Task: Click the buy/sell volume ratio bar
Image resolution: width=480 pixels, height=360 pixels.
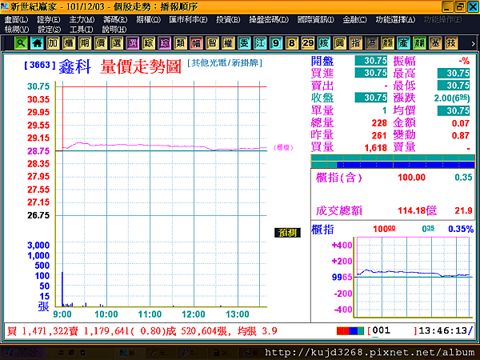Action: click(x=393, y=162)
